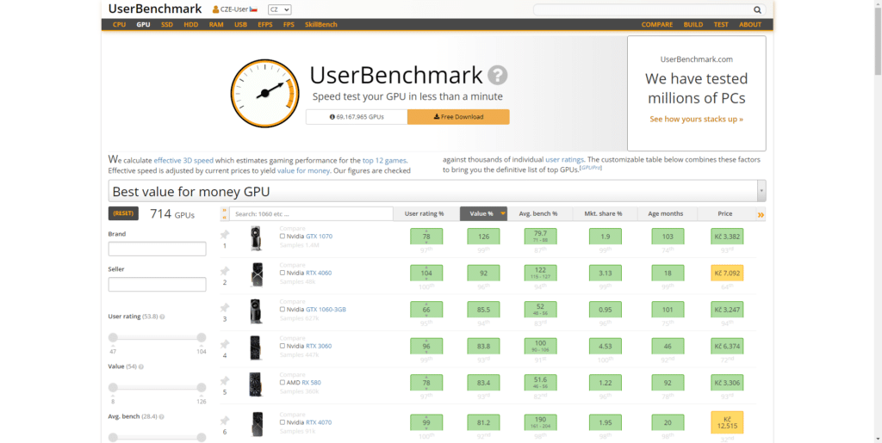Click the left double-arrow beside search box
882x443 pixels.
pos(225,213)
